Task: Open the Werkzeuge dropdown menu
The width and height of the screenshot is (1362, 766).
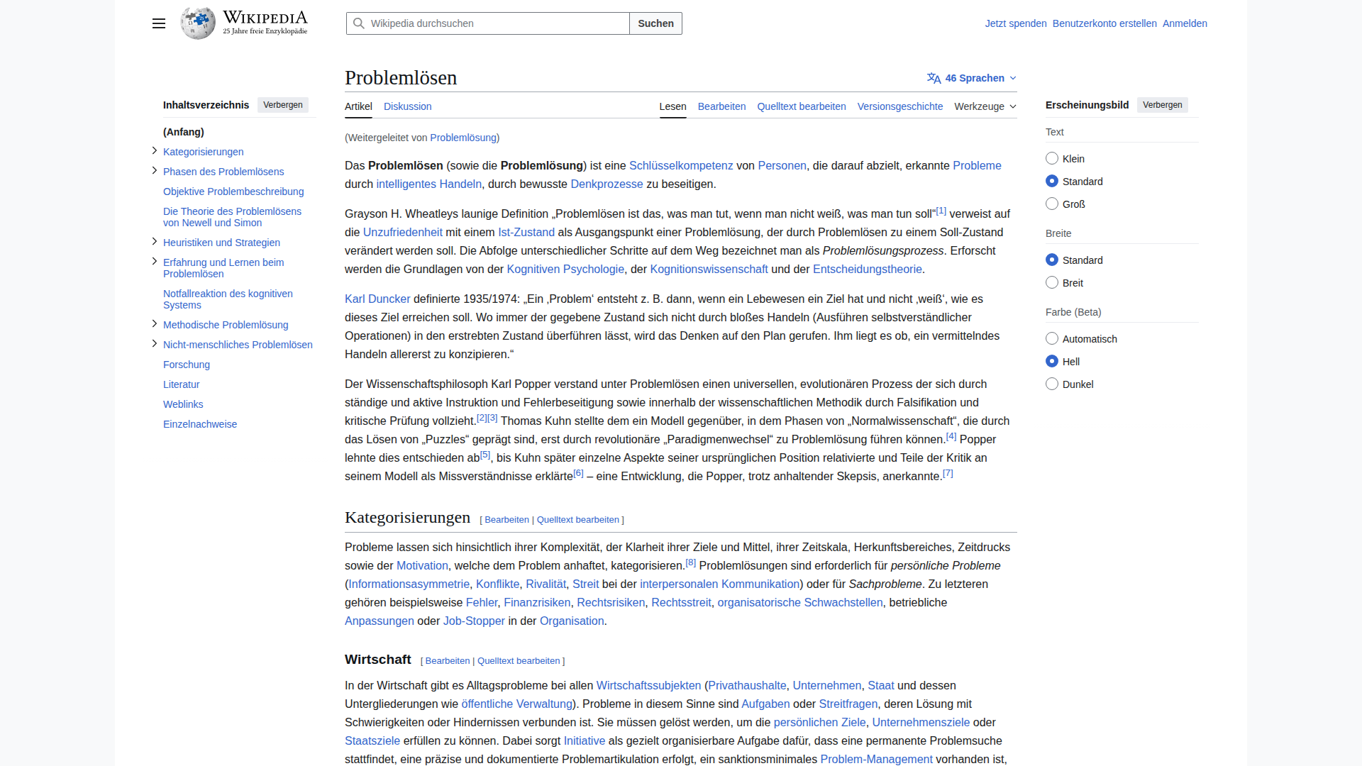Action: [x=985, y=106]
